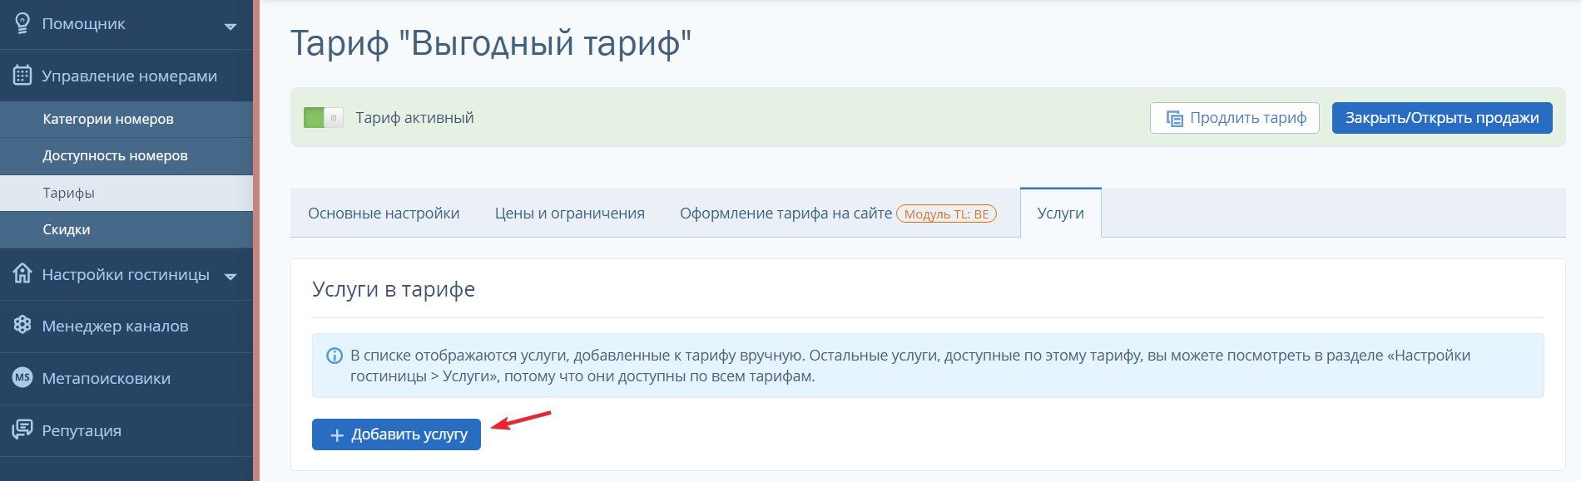Click the copy icon on Продлить тариф

(x=1174, y=119)
